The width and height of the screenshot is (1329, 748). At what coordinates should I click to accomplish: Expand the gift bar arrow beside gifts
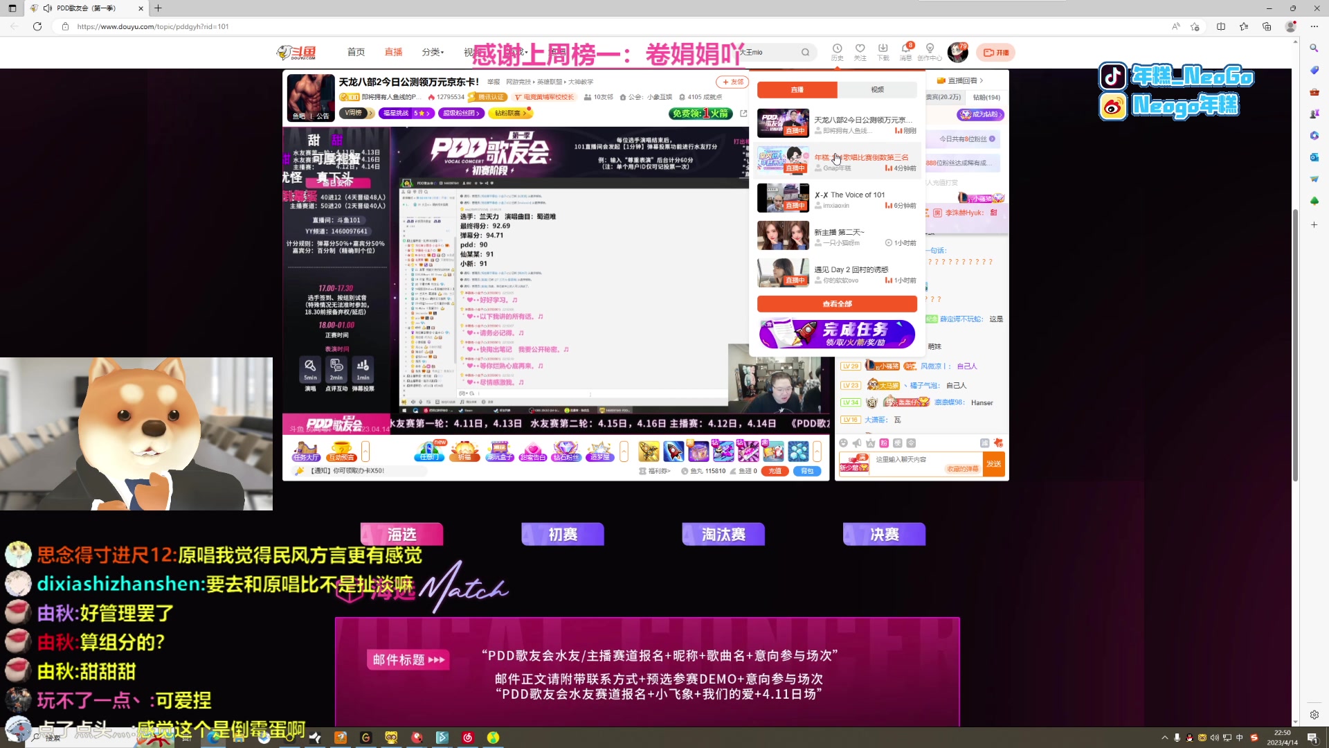(817, 451)
